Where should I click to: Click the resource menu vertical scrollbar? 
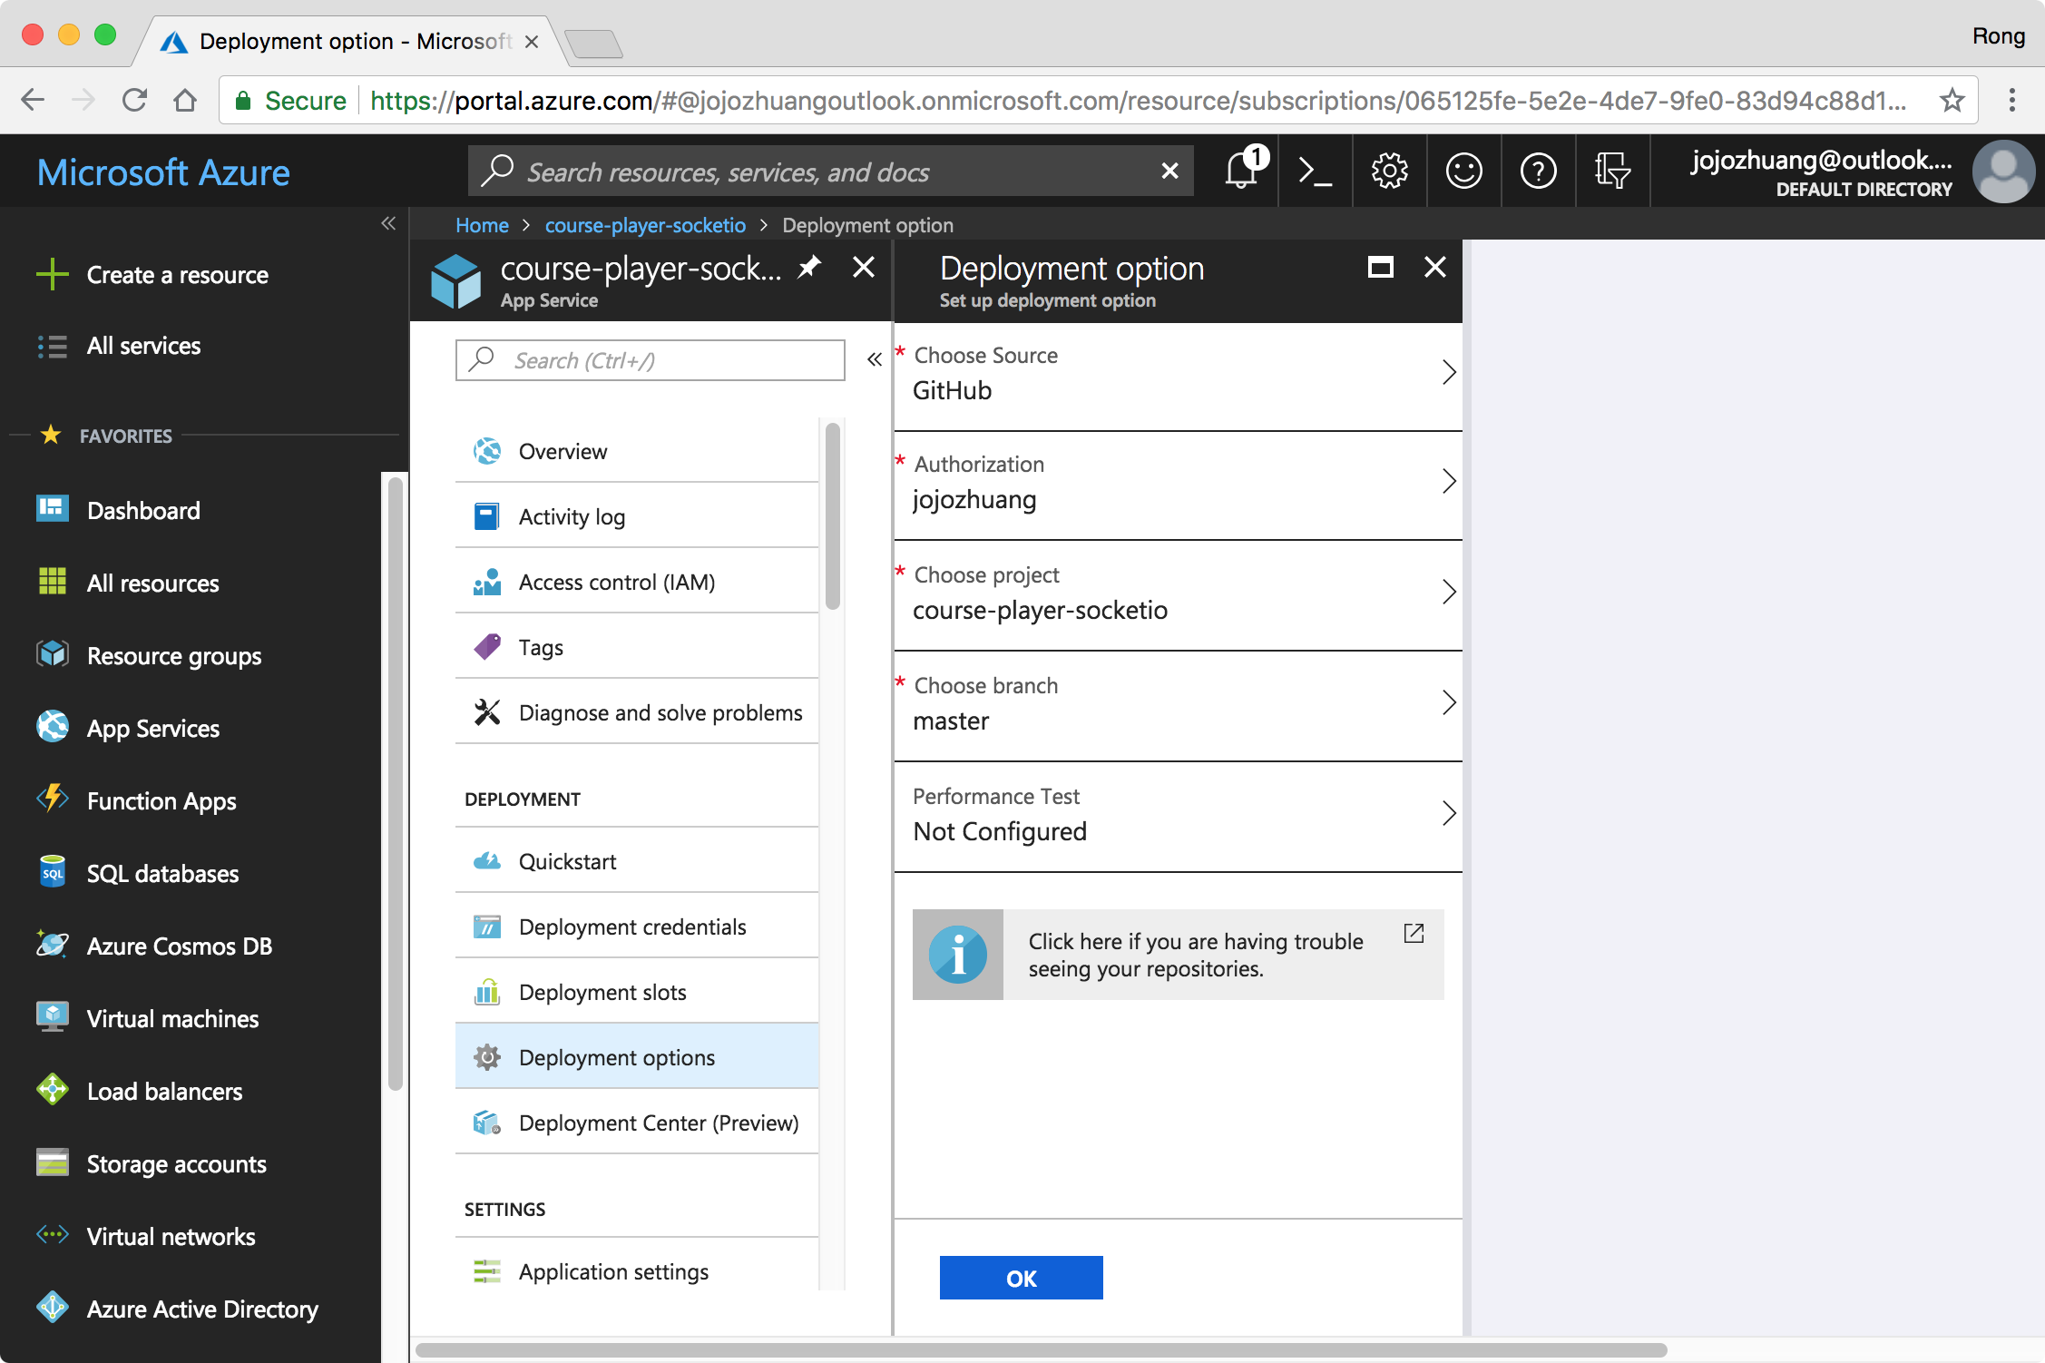click(832, 516)
